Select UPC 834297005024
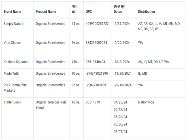This screenshot has width=187, height=140. pyautogui.click(x=96, y=43)
